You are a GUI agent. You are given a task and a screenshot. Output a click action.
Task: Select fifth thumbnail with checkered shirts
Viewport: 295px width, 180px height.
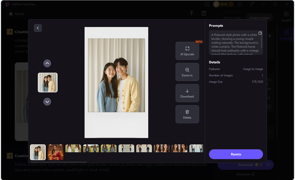click(109, 148)
